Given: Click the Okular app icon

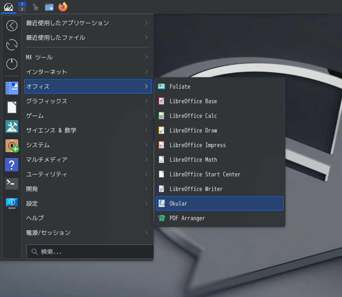Looking at the screenshot, I should tap(161, 203).
